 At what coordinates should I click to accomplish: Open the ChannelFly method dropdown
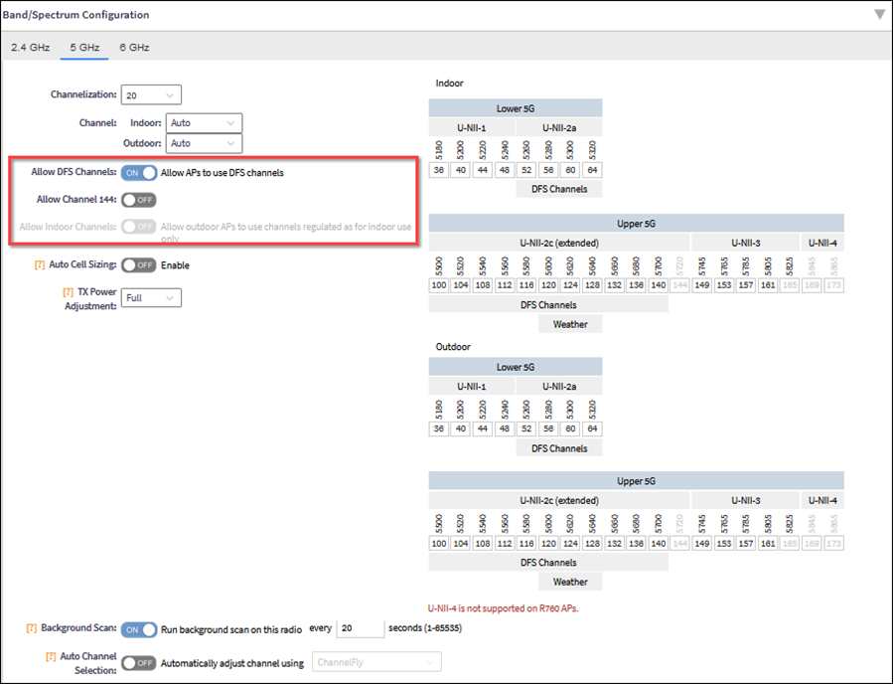(376, 662)
